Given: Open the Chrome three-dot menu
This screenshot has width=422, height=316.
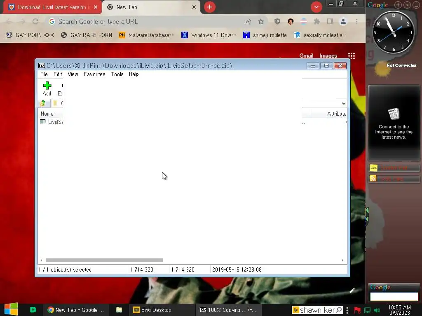Looking at the screenshot, I should tap(356, 21).
